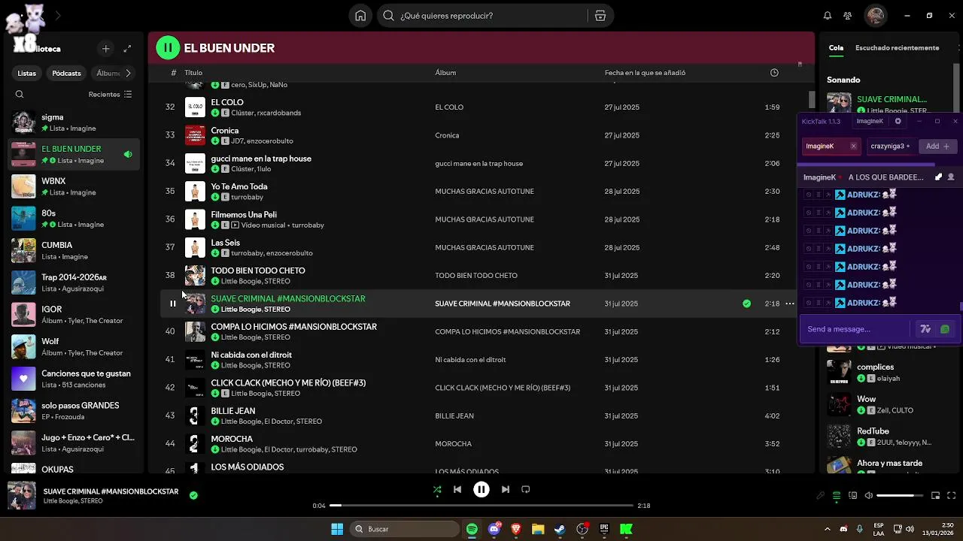963x541 pixels.
Task: Open the now playing album cover thumbnail
Action: click(21, 495)
